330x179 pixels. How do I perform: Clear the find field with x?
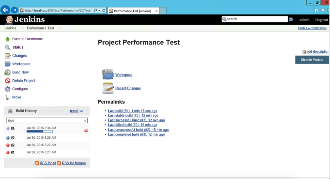[85, 121]
